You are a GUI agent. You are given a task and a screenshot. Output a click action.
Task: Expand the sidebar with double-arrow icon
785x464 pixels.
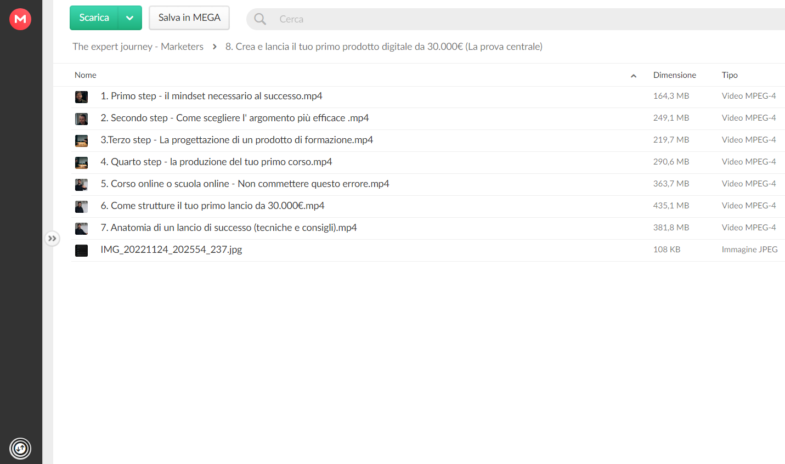point(52,239)
